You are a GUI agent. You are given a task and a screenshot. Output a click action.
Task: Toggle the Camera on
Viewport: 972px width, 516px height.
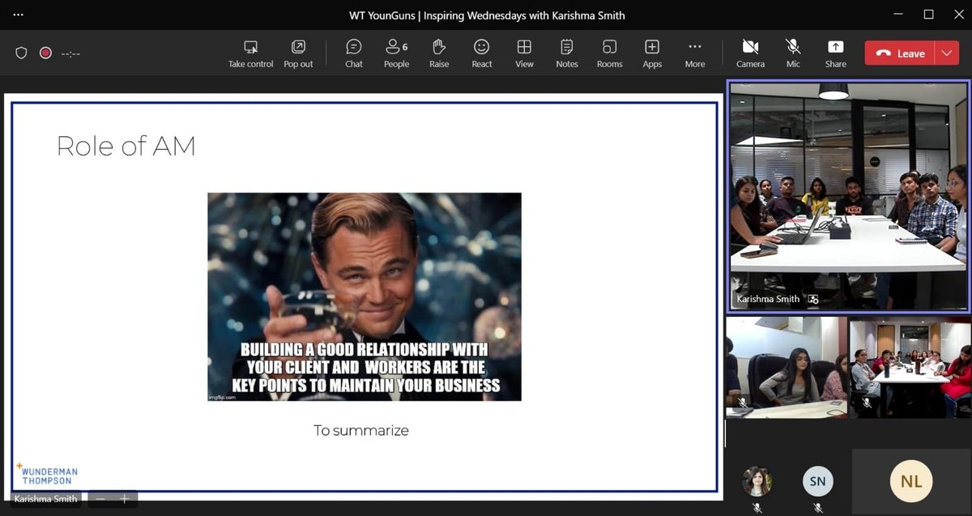click(750, 54)
